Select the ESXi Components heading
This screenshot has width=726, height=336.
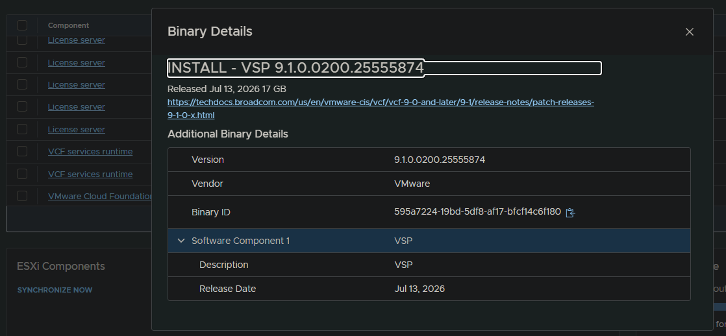point(60,266)
